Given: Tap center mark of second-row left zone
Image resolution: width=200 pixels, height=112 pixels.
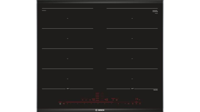Looking at the screenshot, I should point(67,39).
